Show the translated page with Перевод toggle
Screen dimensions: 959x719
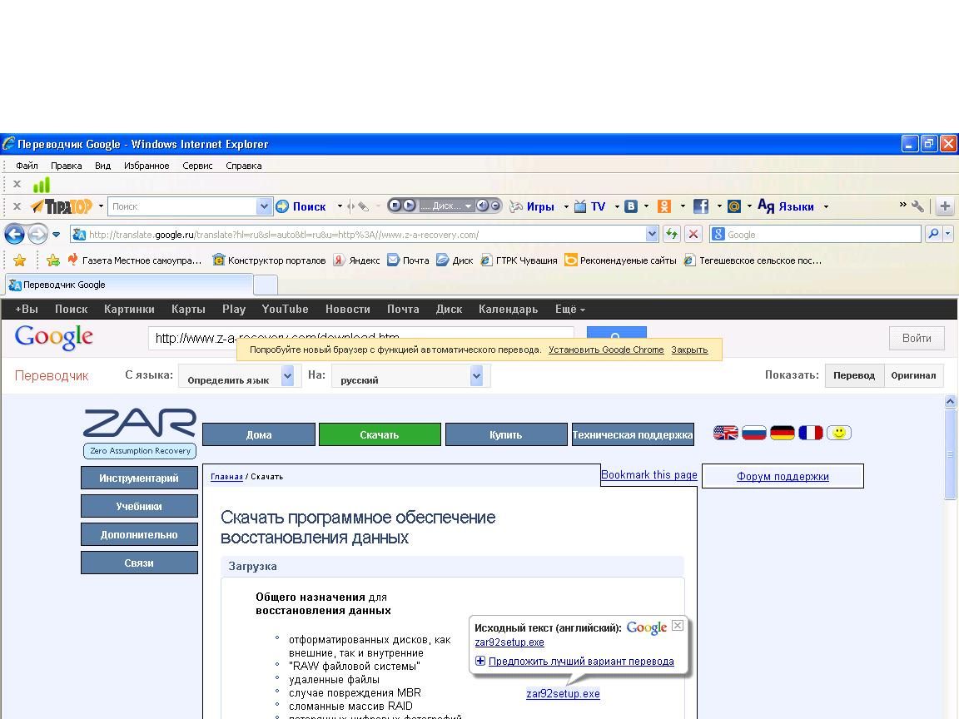tap(854, 375)
